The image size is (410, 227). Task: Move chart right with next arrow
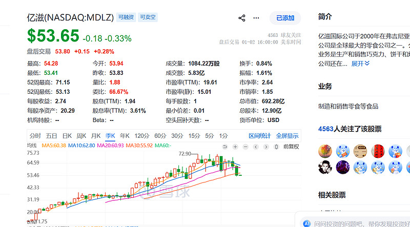click(x=266, y=147)
